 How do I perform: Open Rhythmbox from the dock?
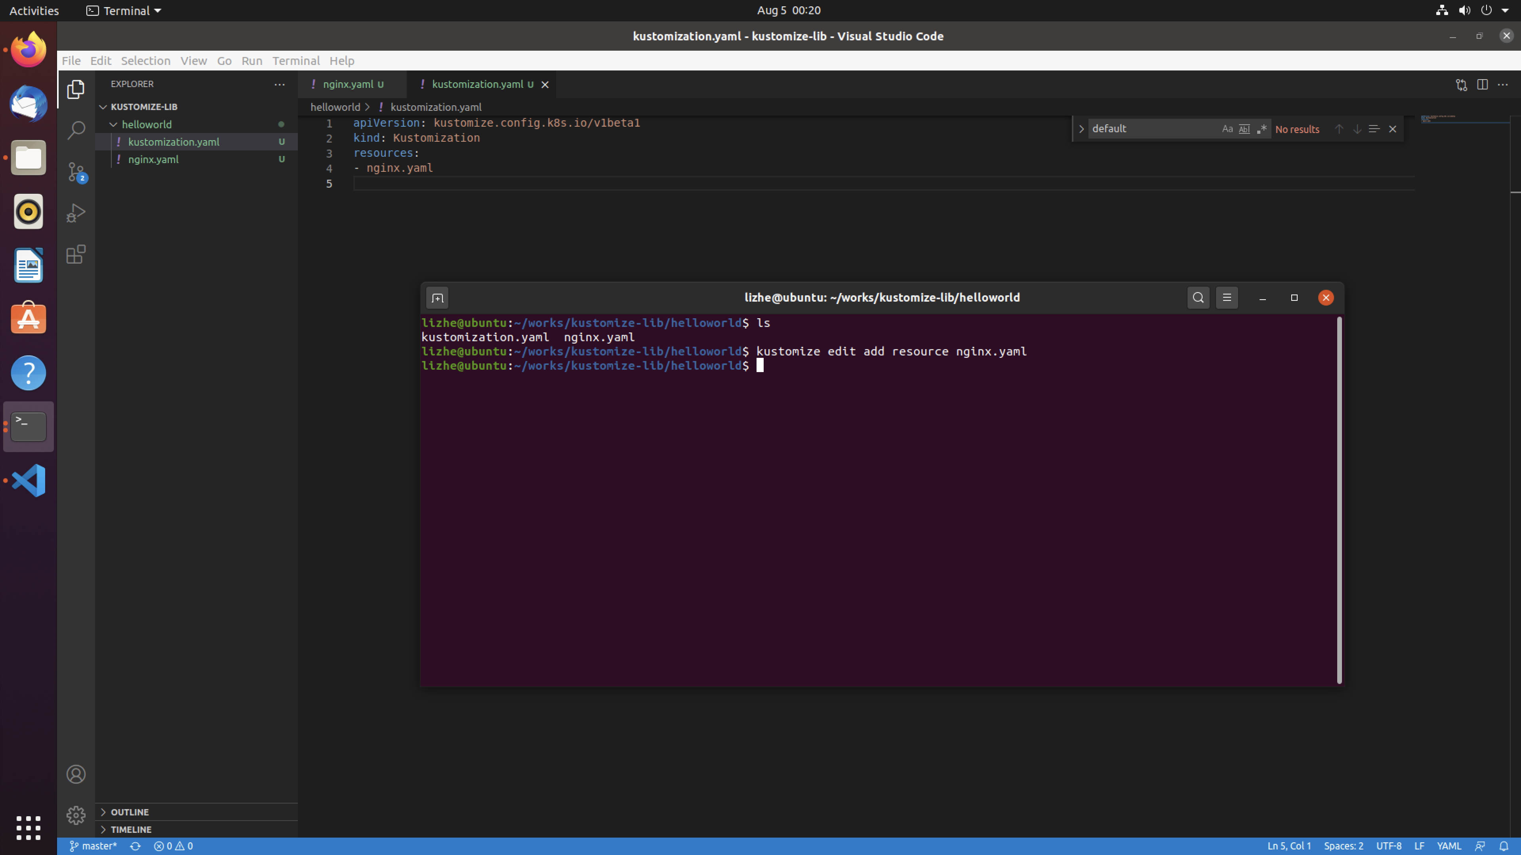pos(29,211)
